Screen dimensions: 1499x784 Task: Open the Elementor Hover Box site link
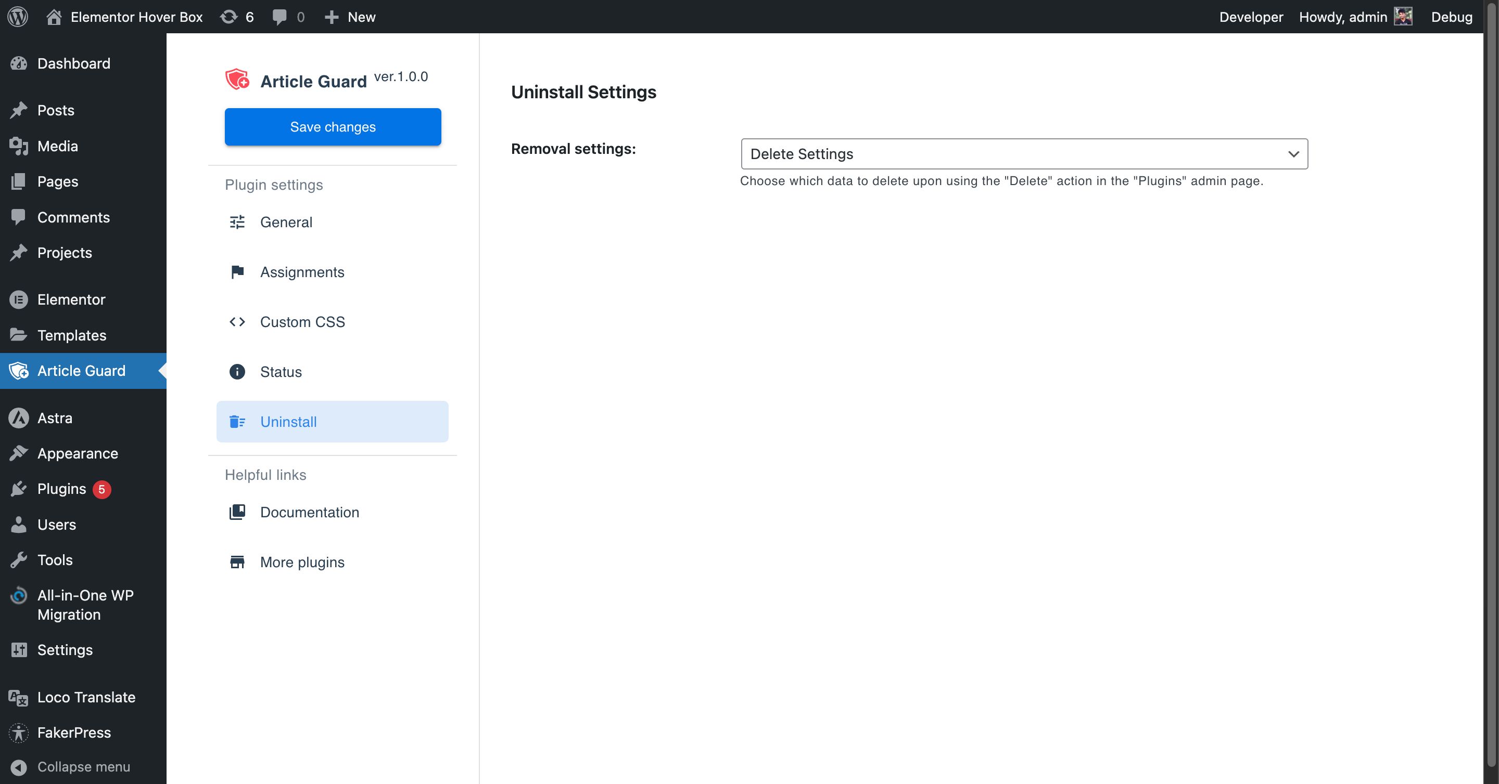pos(136,16)
